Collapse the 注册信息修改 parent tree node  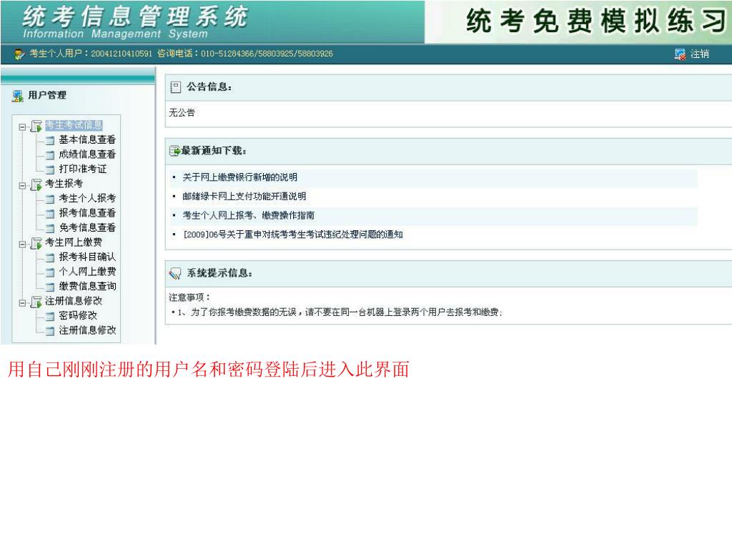(22, 303)
